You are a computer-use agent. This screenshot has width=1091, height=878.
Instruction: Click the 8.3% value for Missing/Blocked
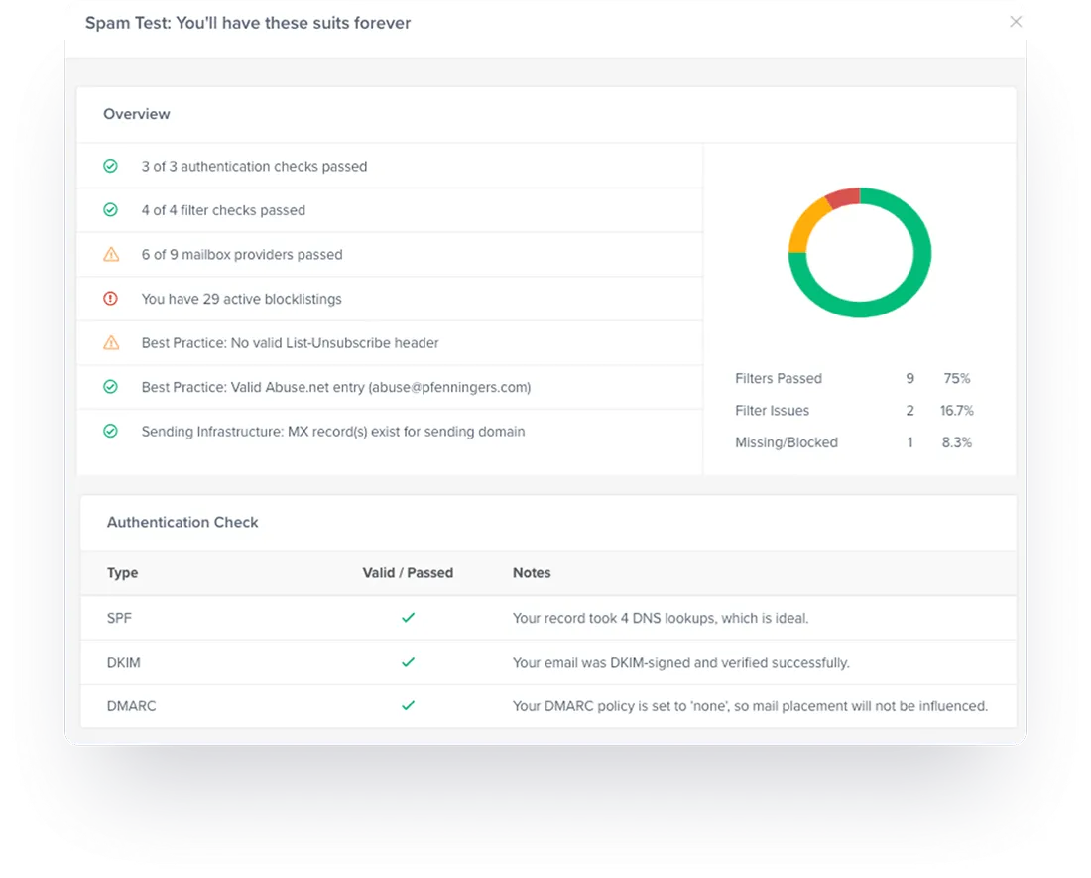tap(957, 442)
